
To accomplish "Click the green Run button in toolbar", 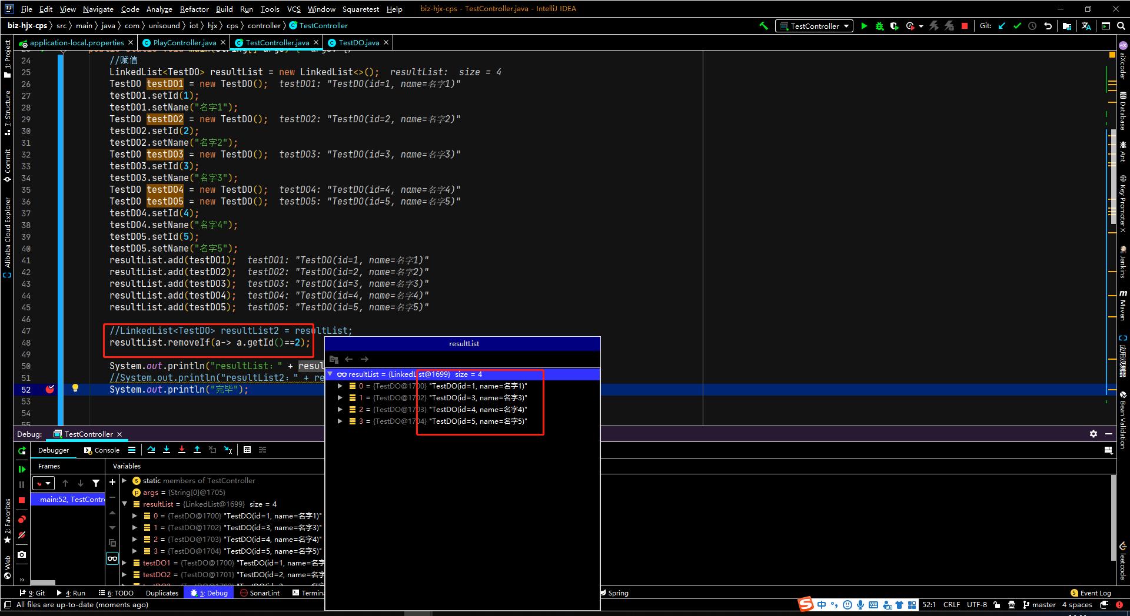I will click(864, 26).
